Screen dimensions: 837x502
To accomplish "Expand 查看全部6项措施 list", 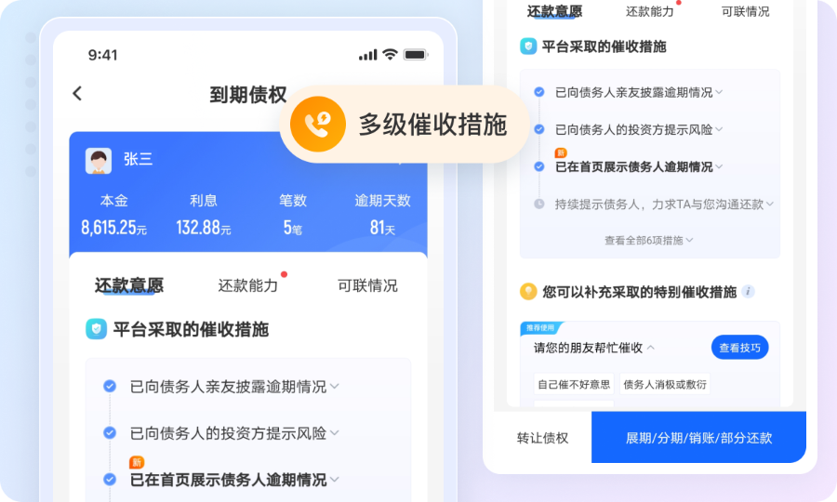I will pyautogui.click(x=648, y=241).
